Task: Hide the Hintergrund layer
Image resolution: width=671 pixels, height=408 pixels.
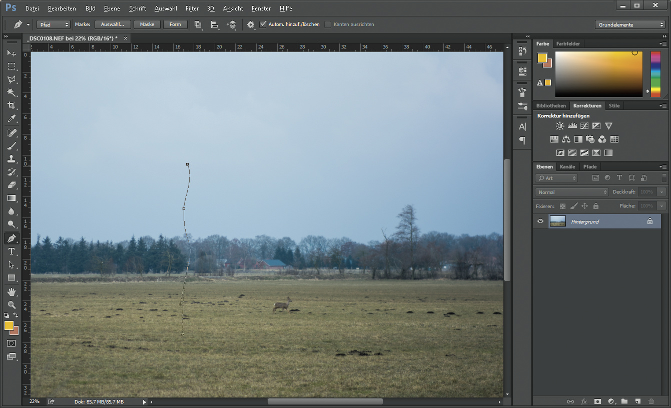Action: [540, 221]
